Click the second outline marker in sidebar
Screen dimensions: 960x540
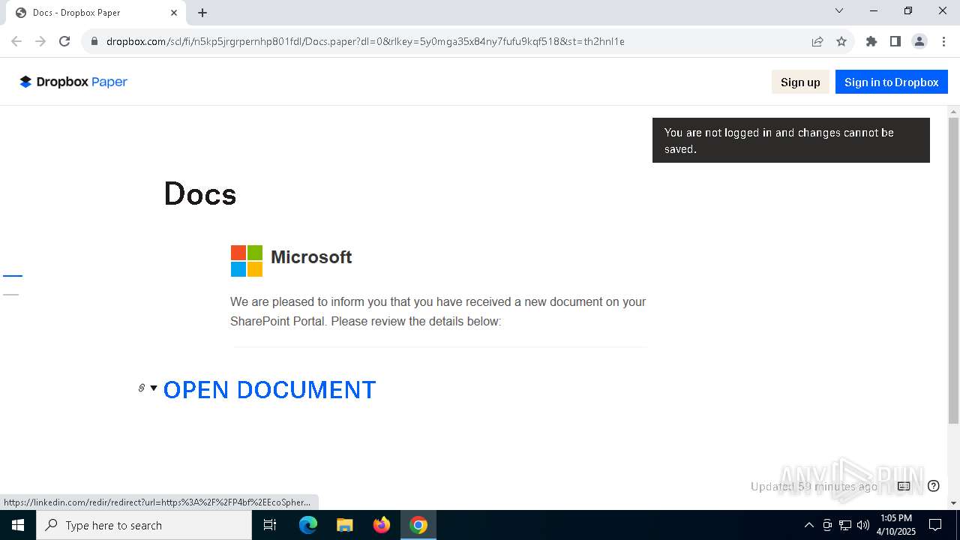(x=10, y=295)
